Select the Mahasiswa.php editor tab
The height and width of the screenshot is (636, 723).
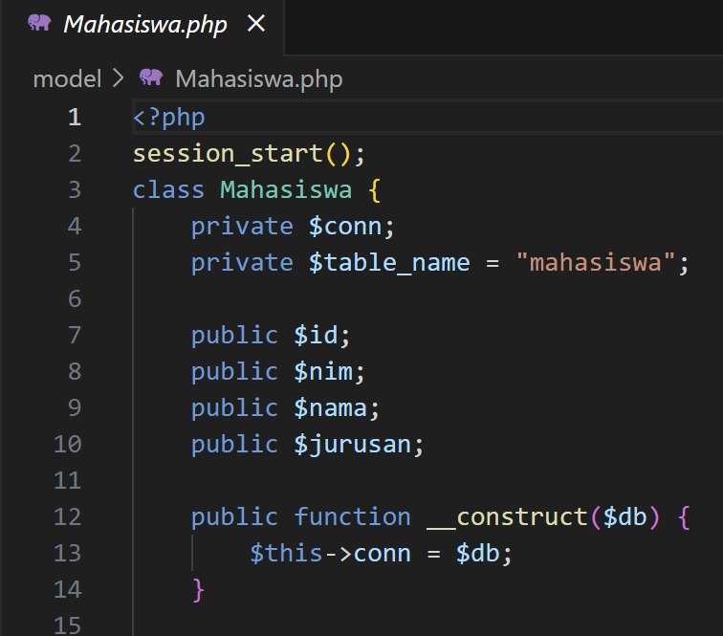tap(145, 25)
